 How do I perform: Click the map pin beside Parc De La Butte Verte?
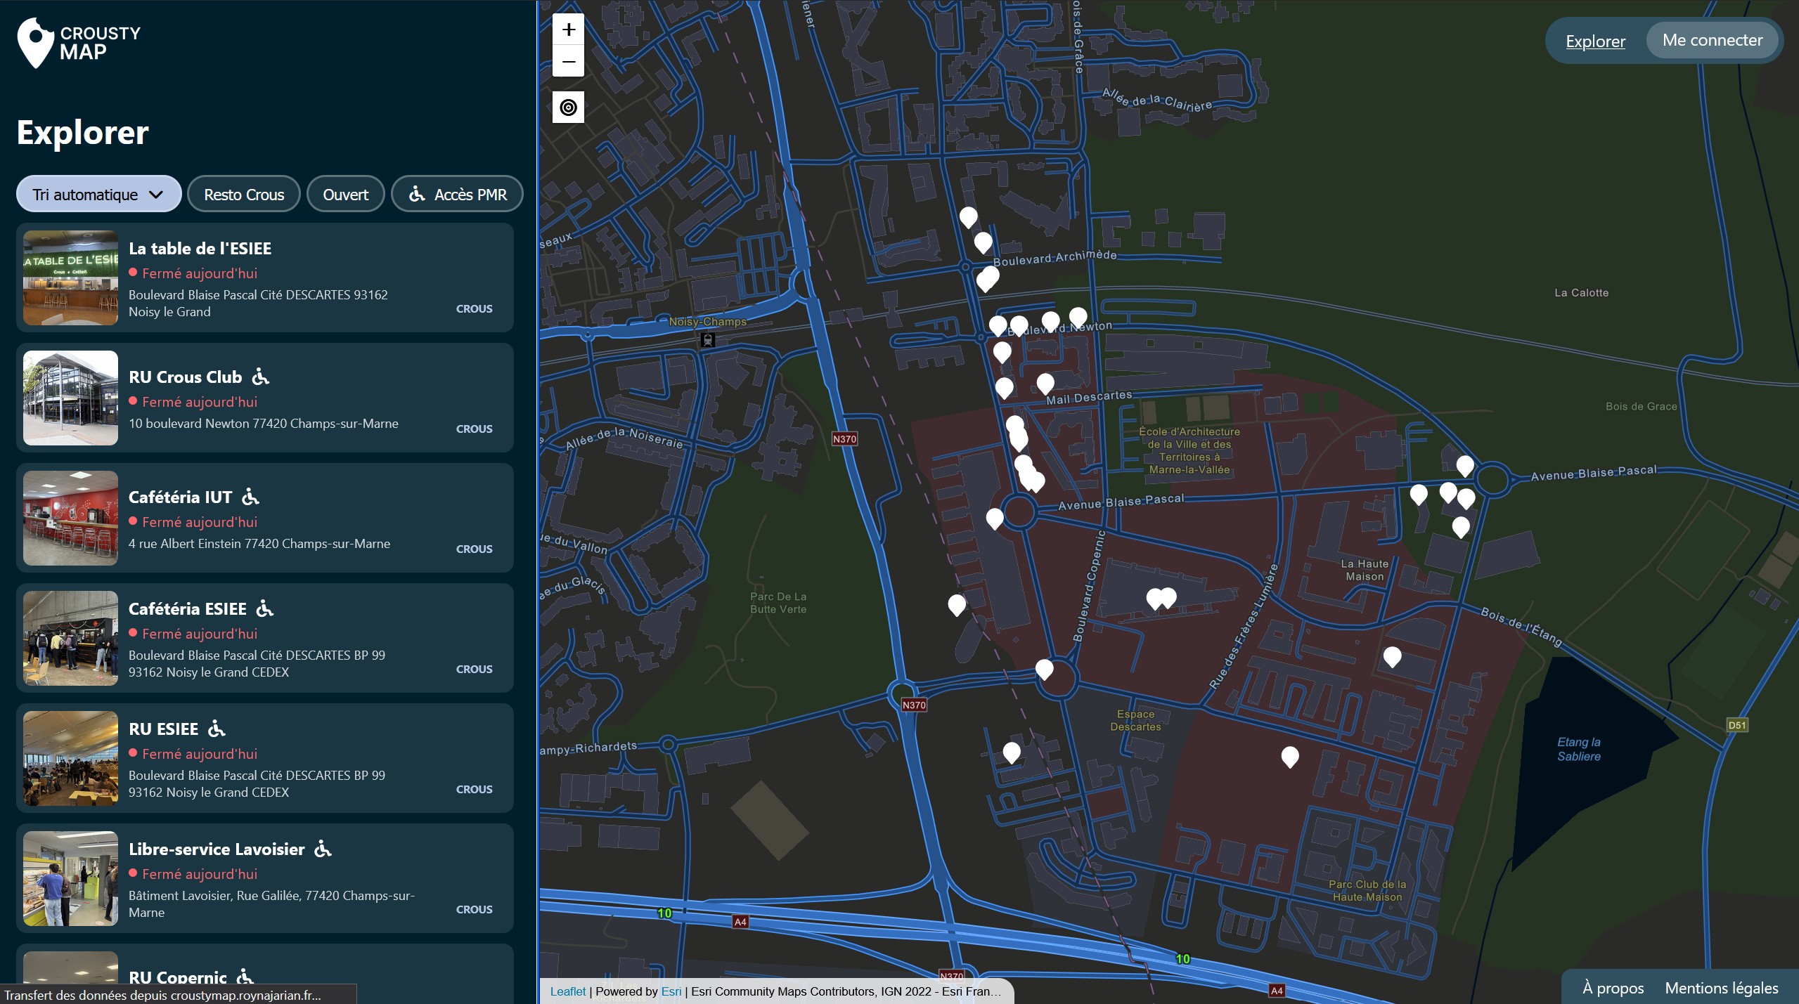[x=957, y=605]
